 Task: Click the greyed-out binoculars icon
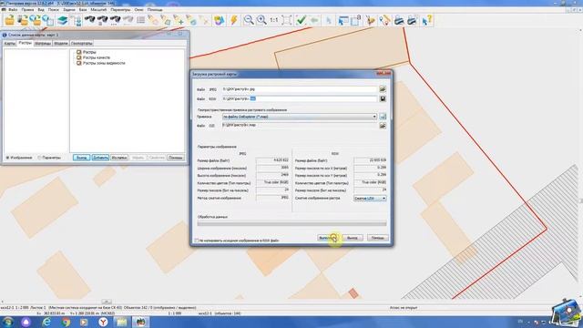pyautogui.click(x=128, y=20)
